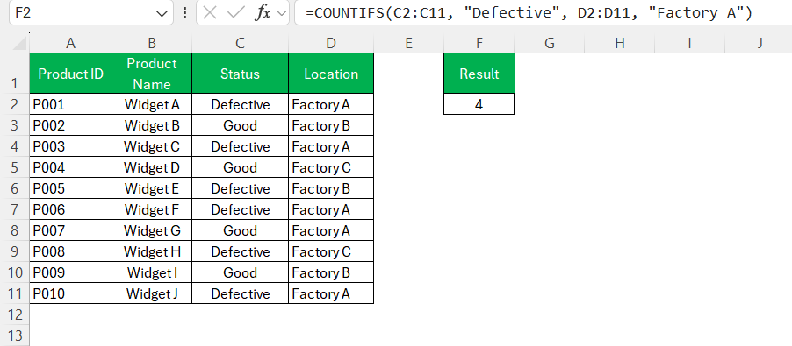Click the Select All corner triangle

(19, 43)
